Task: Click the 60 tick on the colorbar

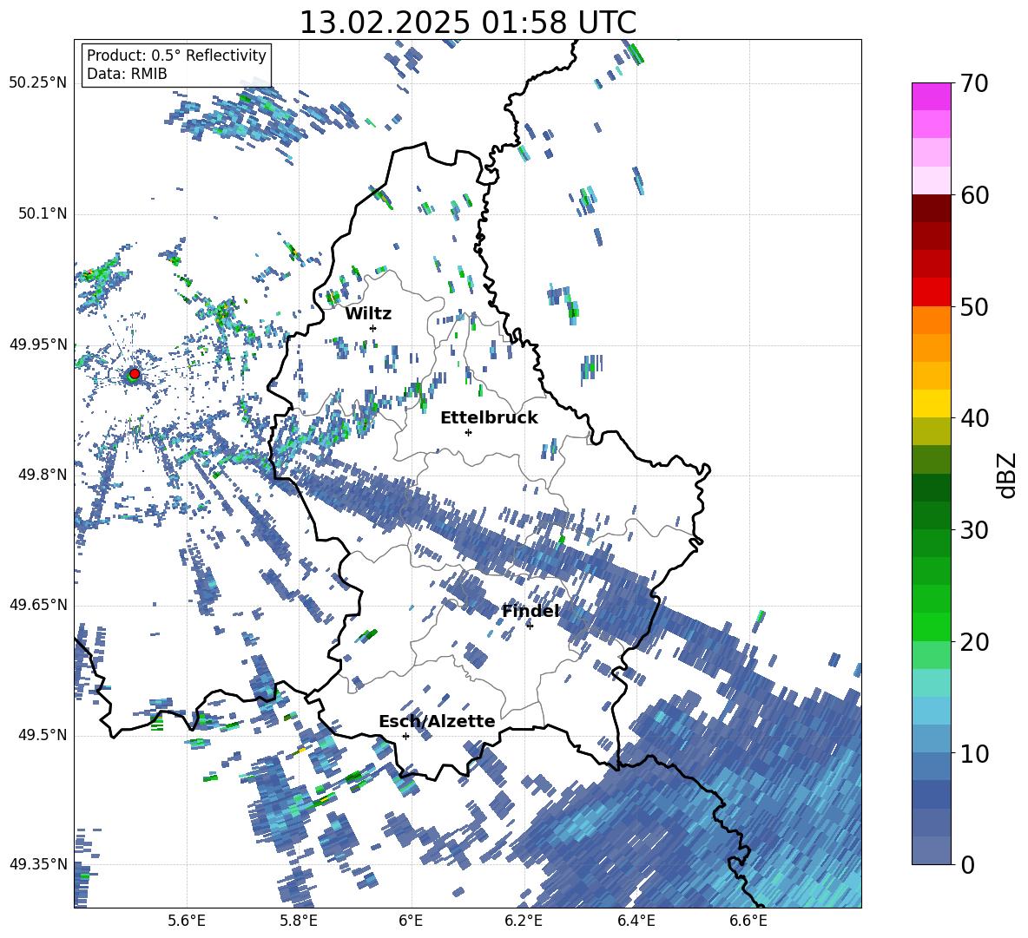Action: [974, 195]
